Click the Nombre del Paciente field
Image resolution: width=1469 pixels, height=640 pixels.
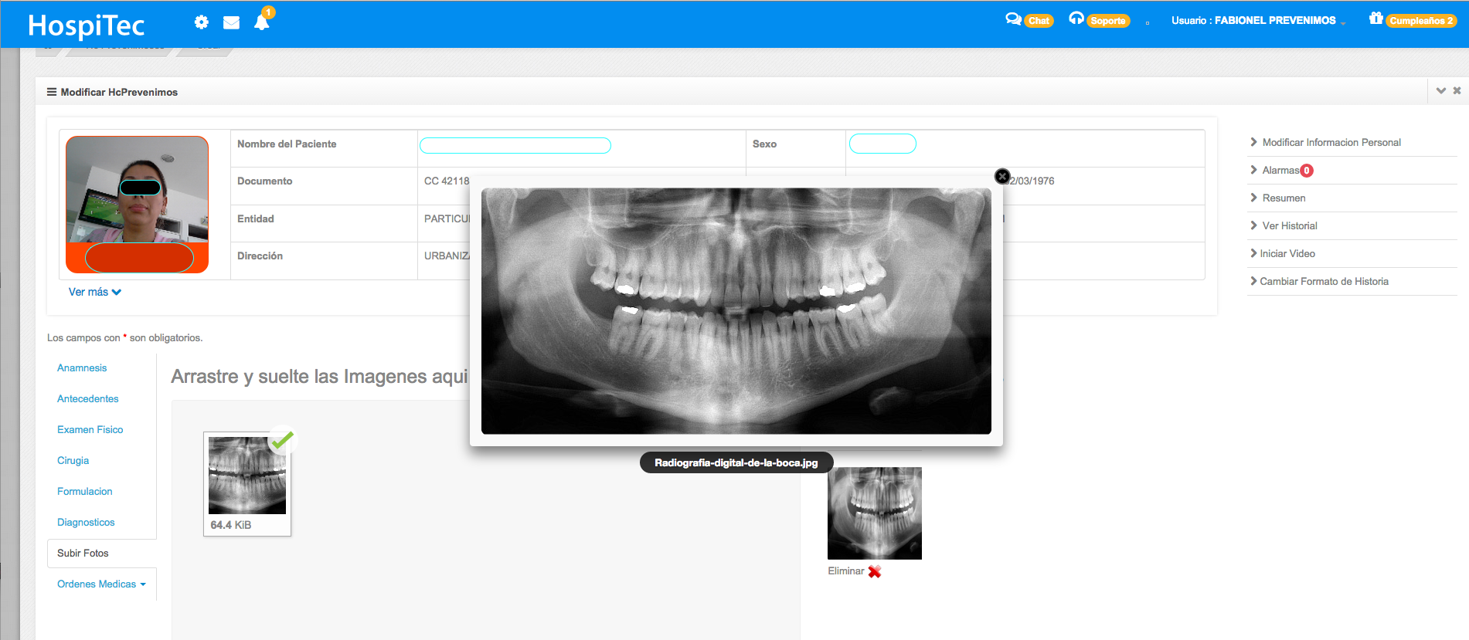point(515,146)
